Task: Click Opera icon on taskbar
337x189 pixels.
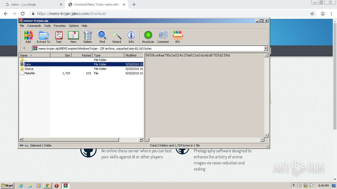Action: (x=56, y=186)
